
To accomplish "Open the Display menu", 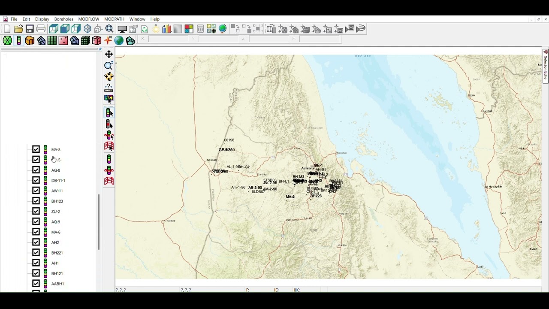I will click(x=42, y=19).
